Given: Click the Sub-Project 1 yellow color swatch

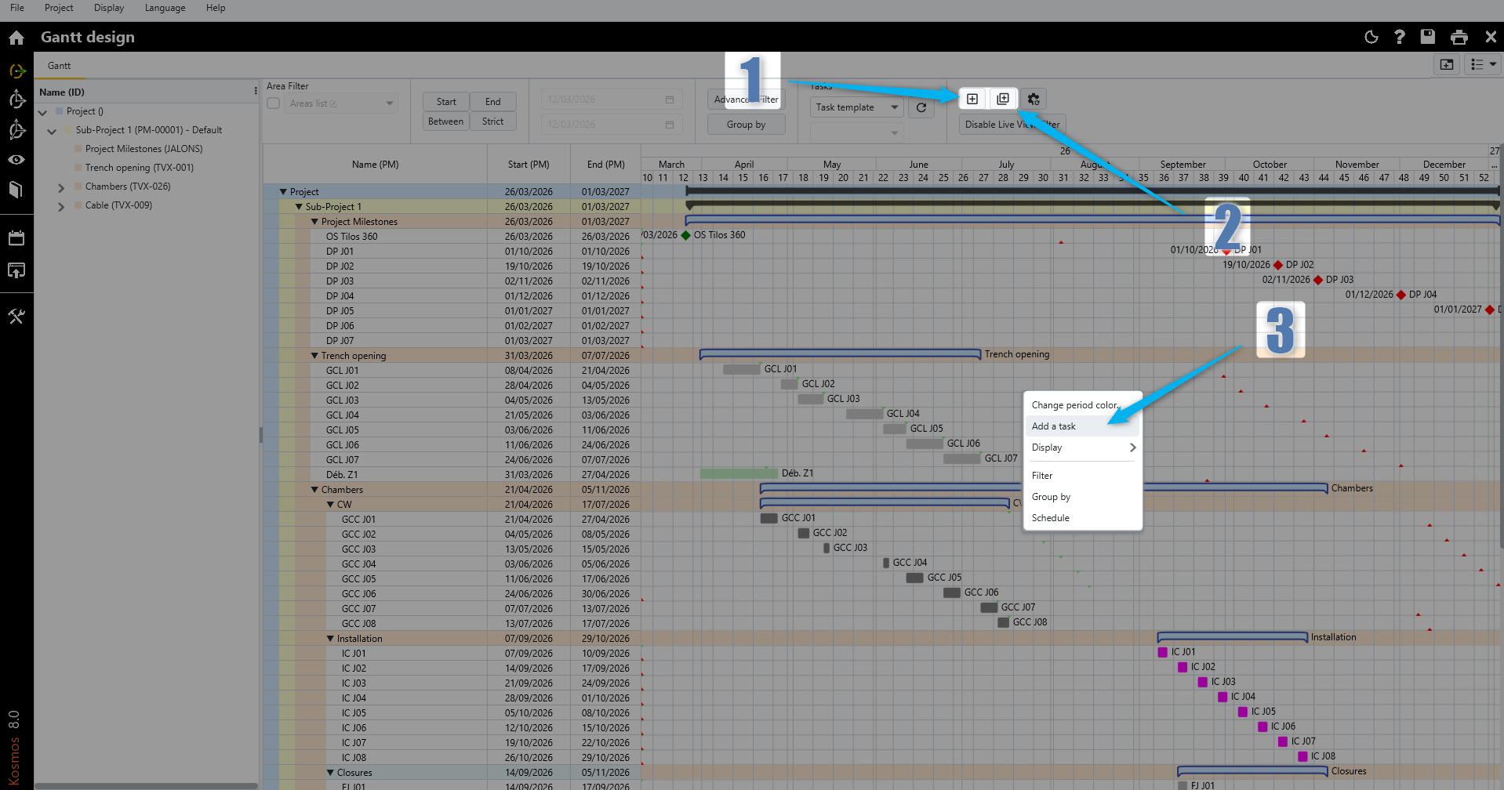Looking at the screenshot, I should (69, 130).
